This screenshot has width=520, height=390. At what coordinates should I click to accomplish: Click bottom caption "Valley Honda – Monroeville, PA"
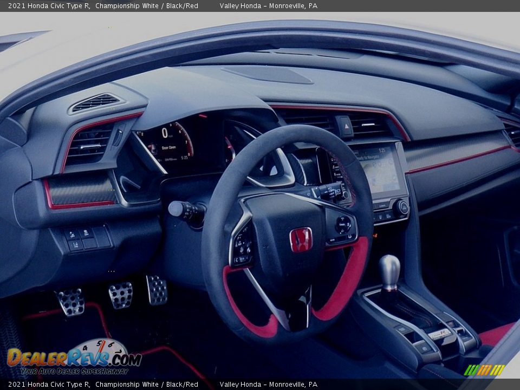[x=268, y=385]
